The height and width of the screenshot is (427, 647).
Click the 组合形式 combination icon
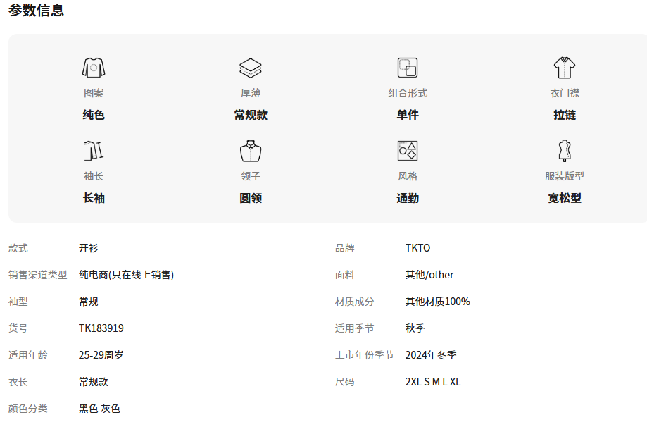pos(408,68)
